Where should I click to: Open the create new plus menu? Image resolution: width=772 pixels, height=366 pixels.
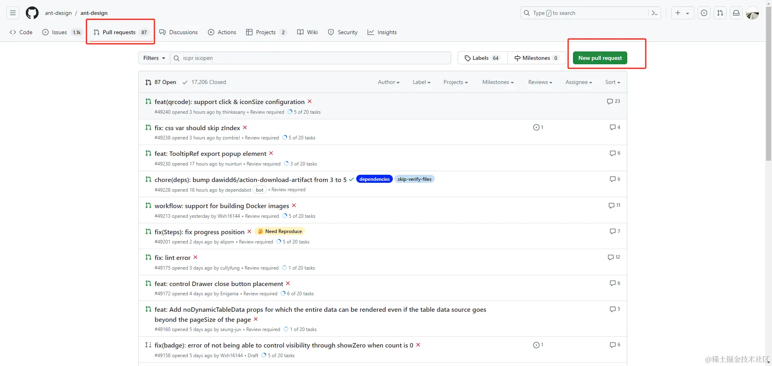tap(682, 13)
